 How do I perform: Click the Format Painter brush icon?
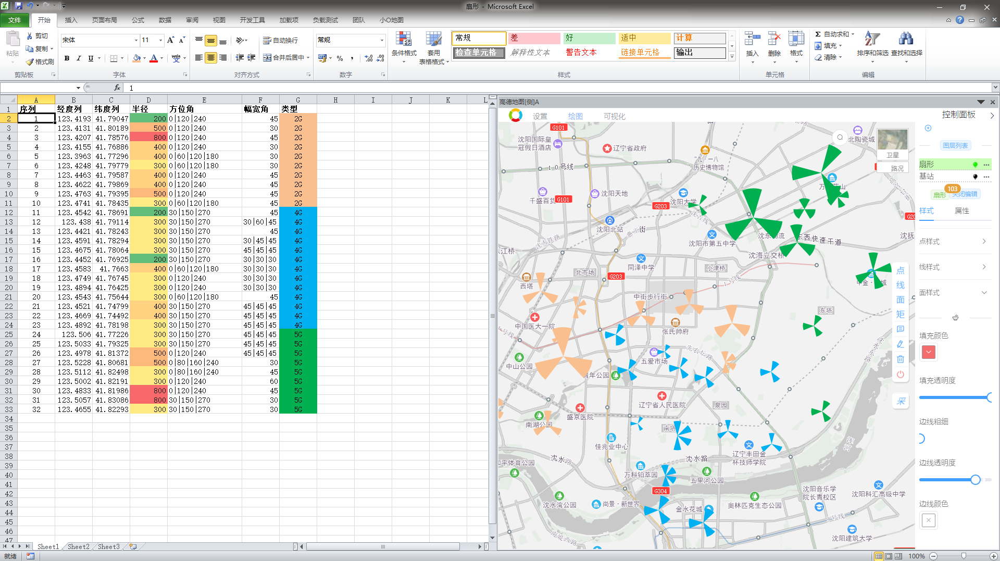coord(30,61)
